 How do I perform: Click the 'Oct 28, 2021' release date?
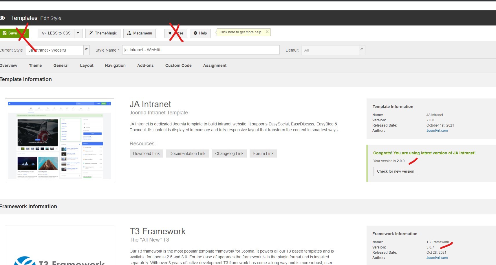click(x=436, y=253)
